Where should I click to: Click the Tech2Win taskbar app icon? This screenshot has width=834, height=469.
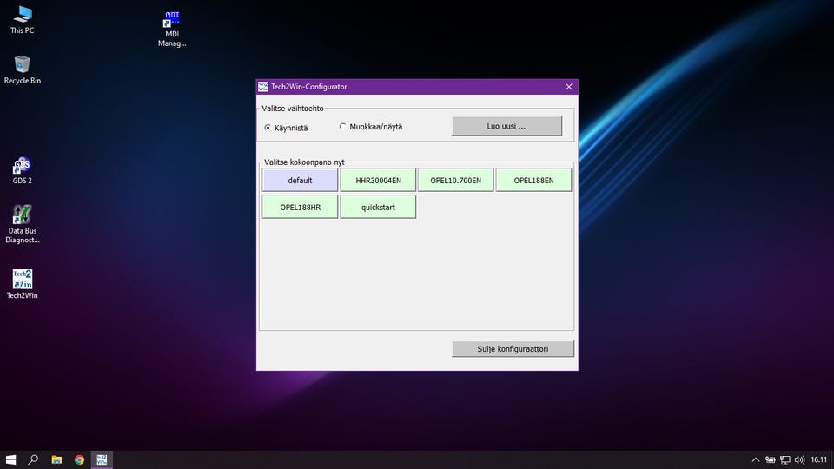point(102,459)
